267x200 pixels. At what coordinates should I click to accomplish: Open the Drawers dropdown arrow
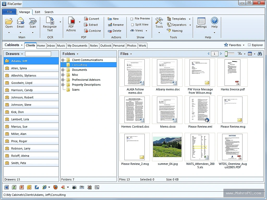coord(22,54)
